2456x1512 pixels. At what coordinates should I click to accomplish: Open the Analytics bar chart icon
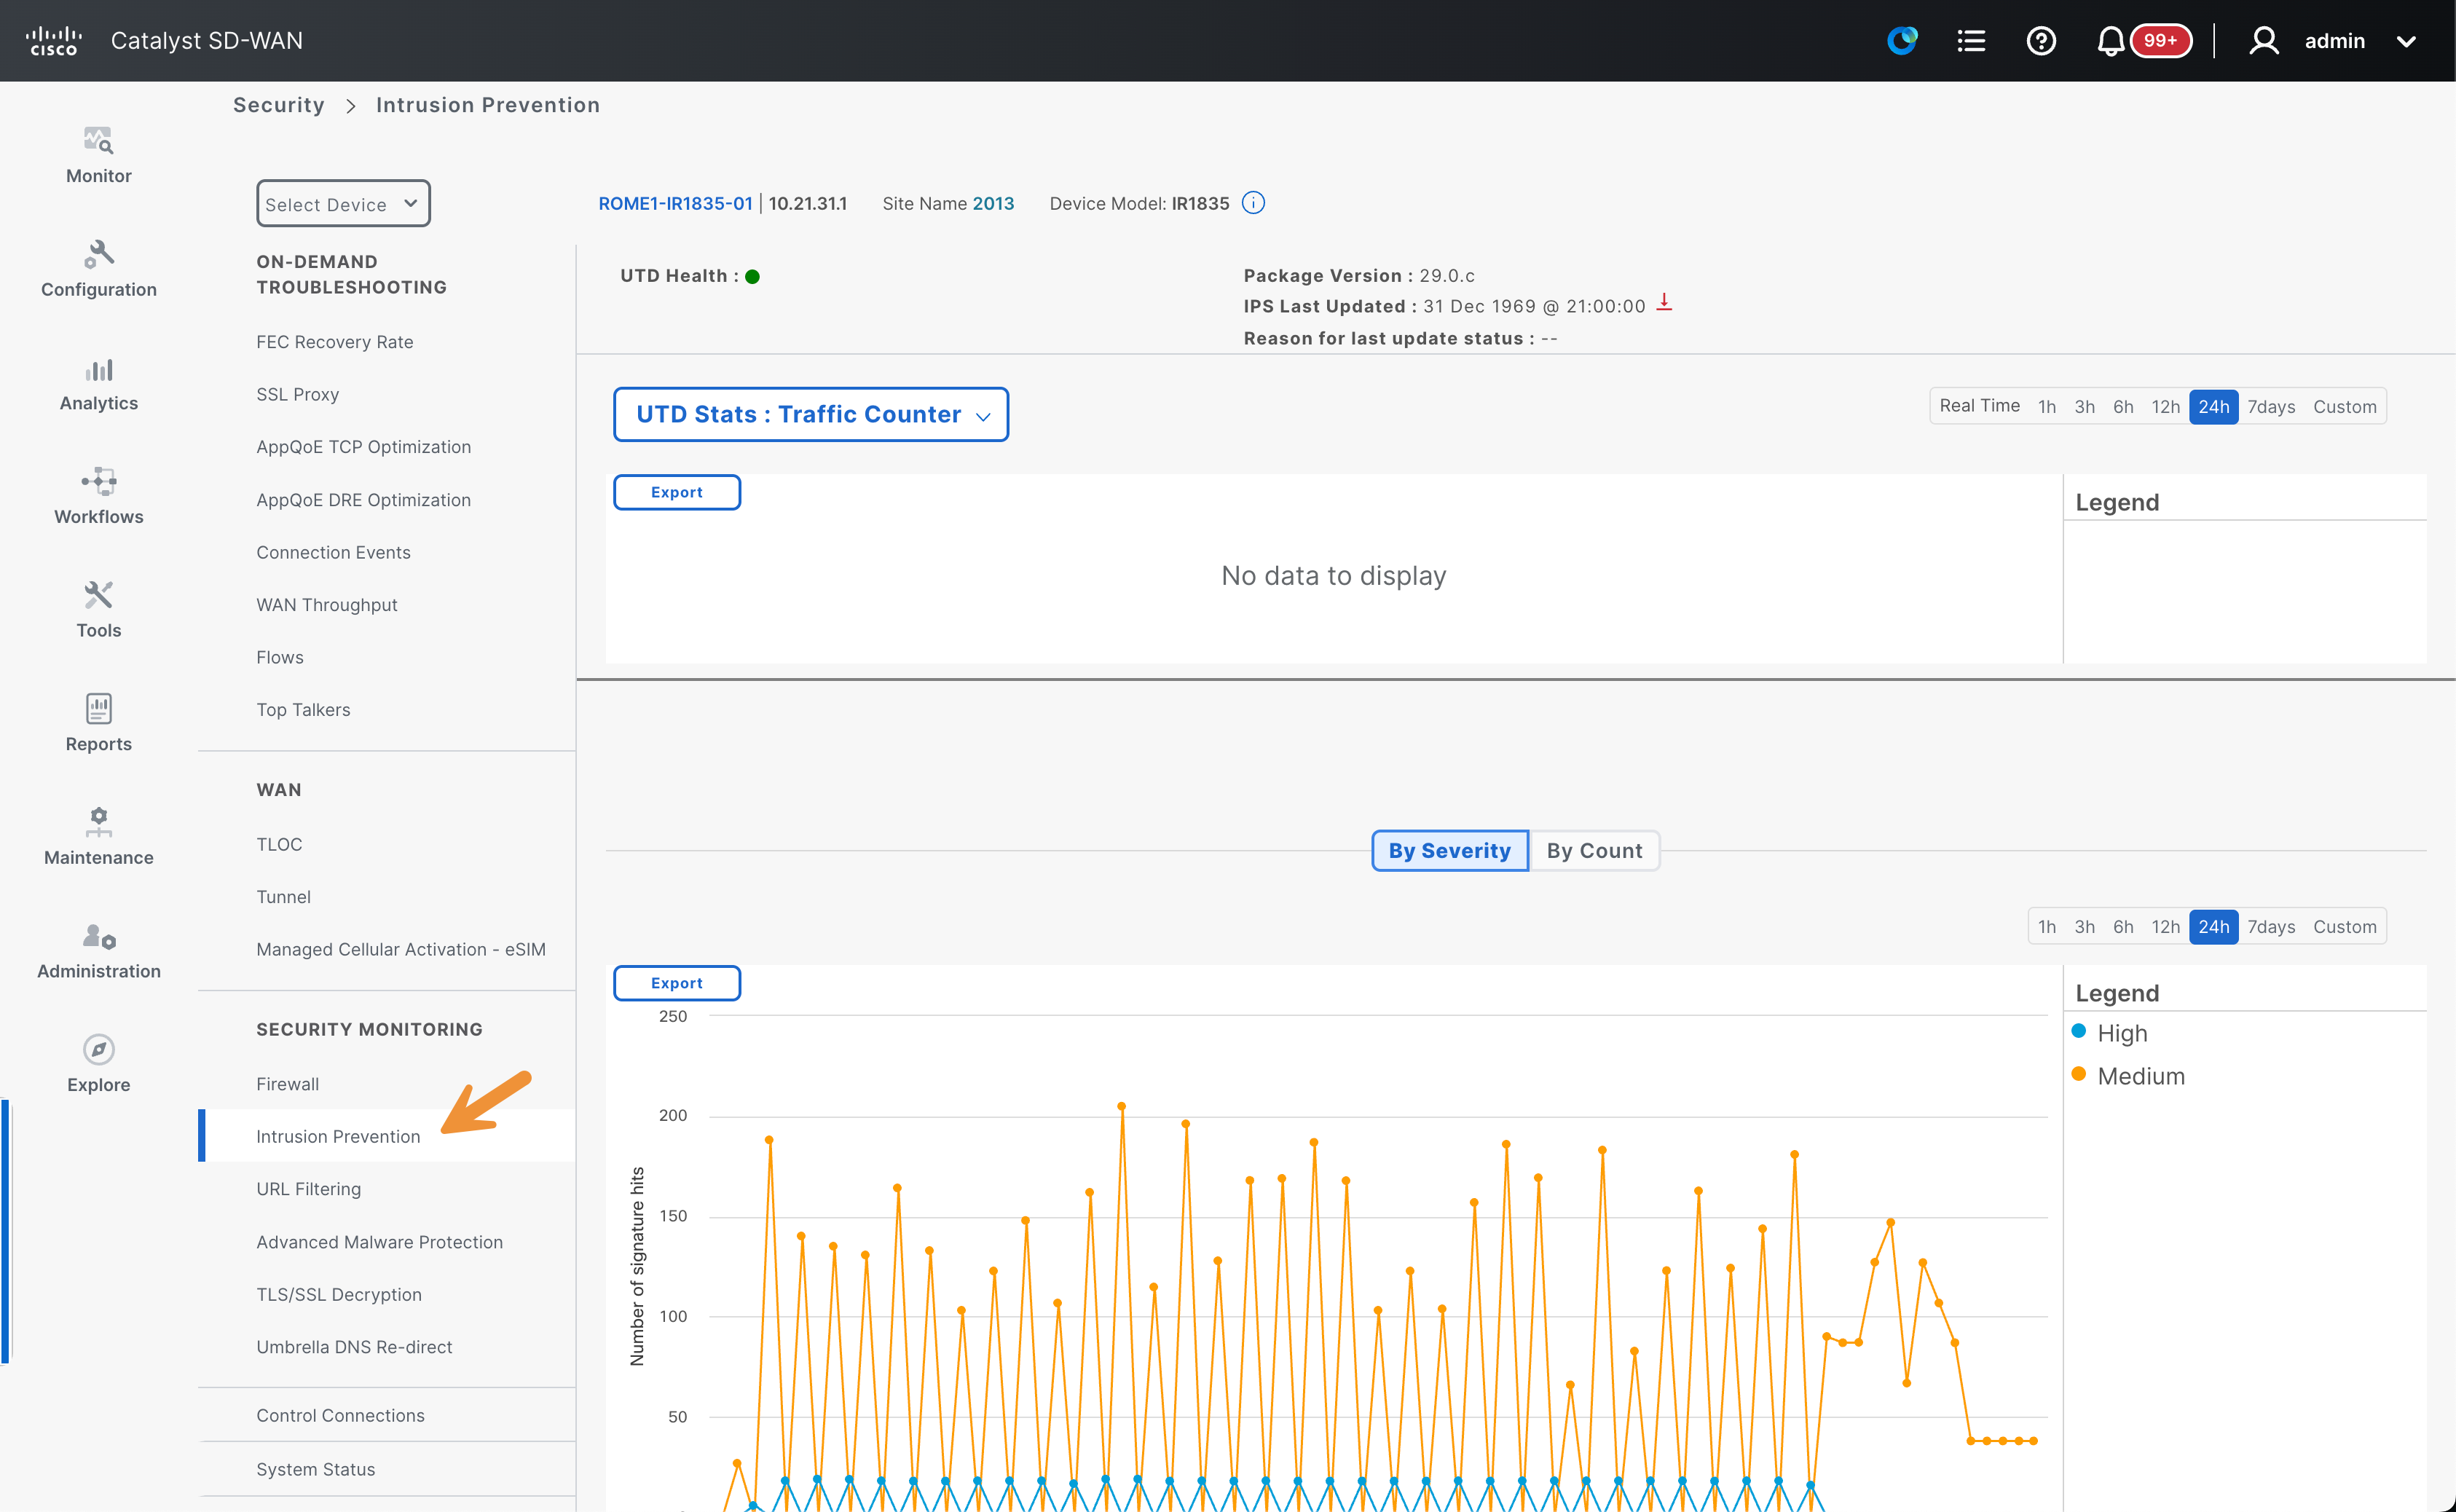[x=98, y=369]
